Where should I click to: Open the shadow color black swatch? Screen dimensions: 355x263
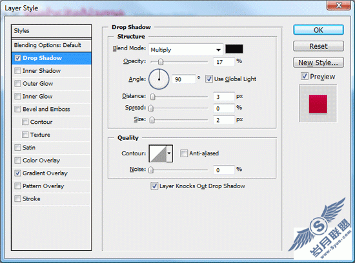tap(234, 49)
